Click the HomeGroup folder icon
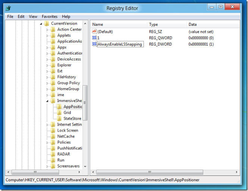Image resolution: width=248 pixels, height=191 pixels. 53,89
